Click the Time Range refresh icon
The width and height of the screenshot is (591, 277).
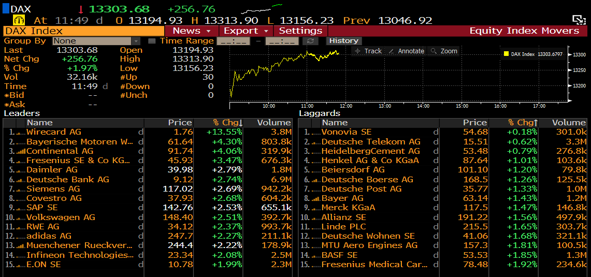pos(312,41)
